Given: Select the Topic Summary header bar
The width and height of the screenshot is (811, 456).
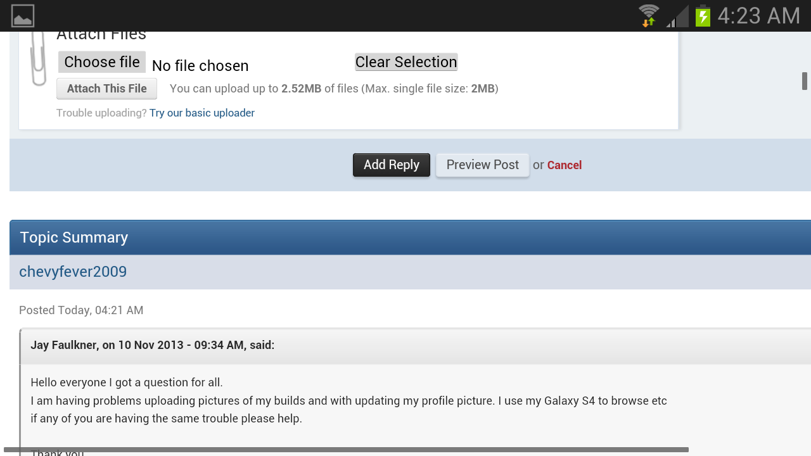Looking at the screenshot, I should pyautogui.click(x=410, y=237).
